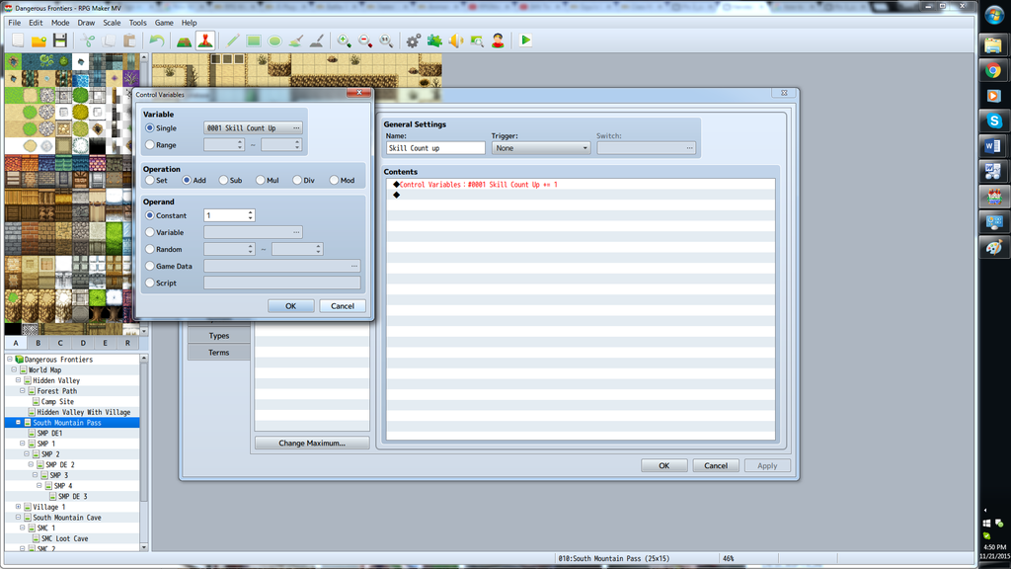
Task: Open the Plugin Manager puzzle icon
Action: click(x=434, y=41)
